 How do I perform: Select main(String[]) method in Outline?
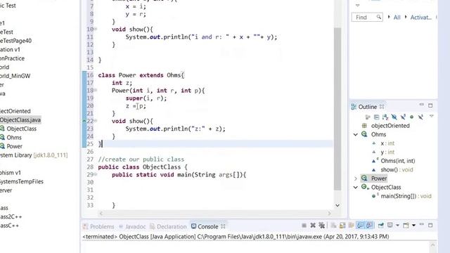coord(406,196)
